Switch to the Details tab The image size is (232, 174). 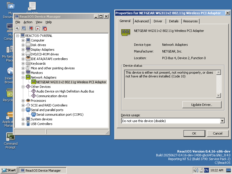coord(174,21)
